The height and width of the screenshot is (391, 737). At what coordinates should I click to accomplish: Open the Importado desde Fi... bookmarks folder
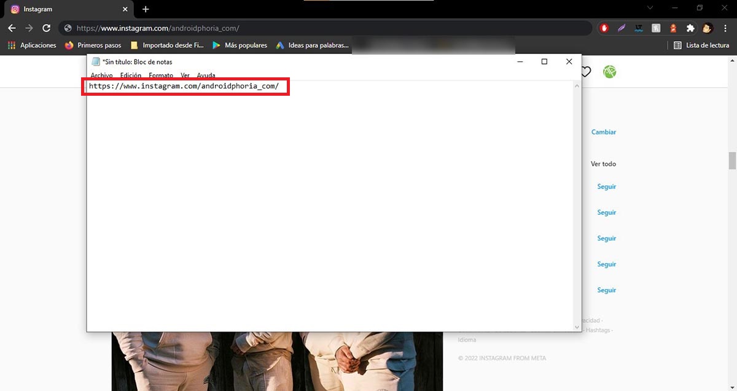167,45
